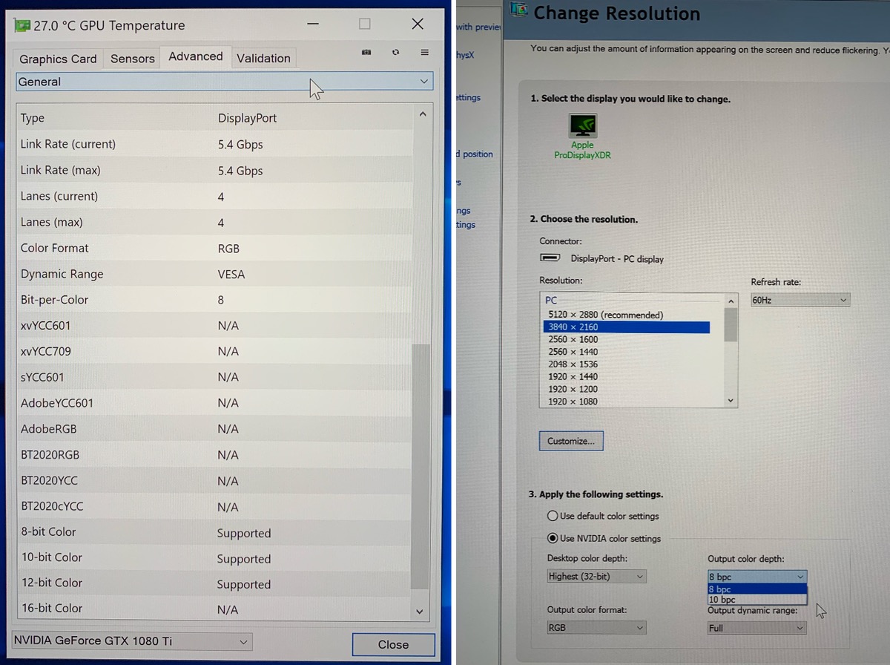Open the General category dropdown in GPU-Z
The width and height of the screenshot is (890, 665).
[x=224, y=82]
